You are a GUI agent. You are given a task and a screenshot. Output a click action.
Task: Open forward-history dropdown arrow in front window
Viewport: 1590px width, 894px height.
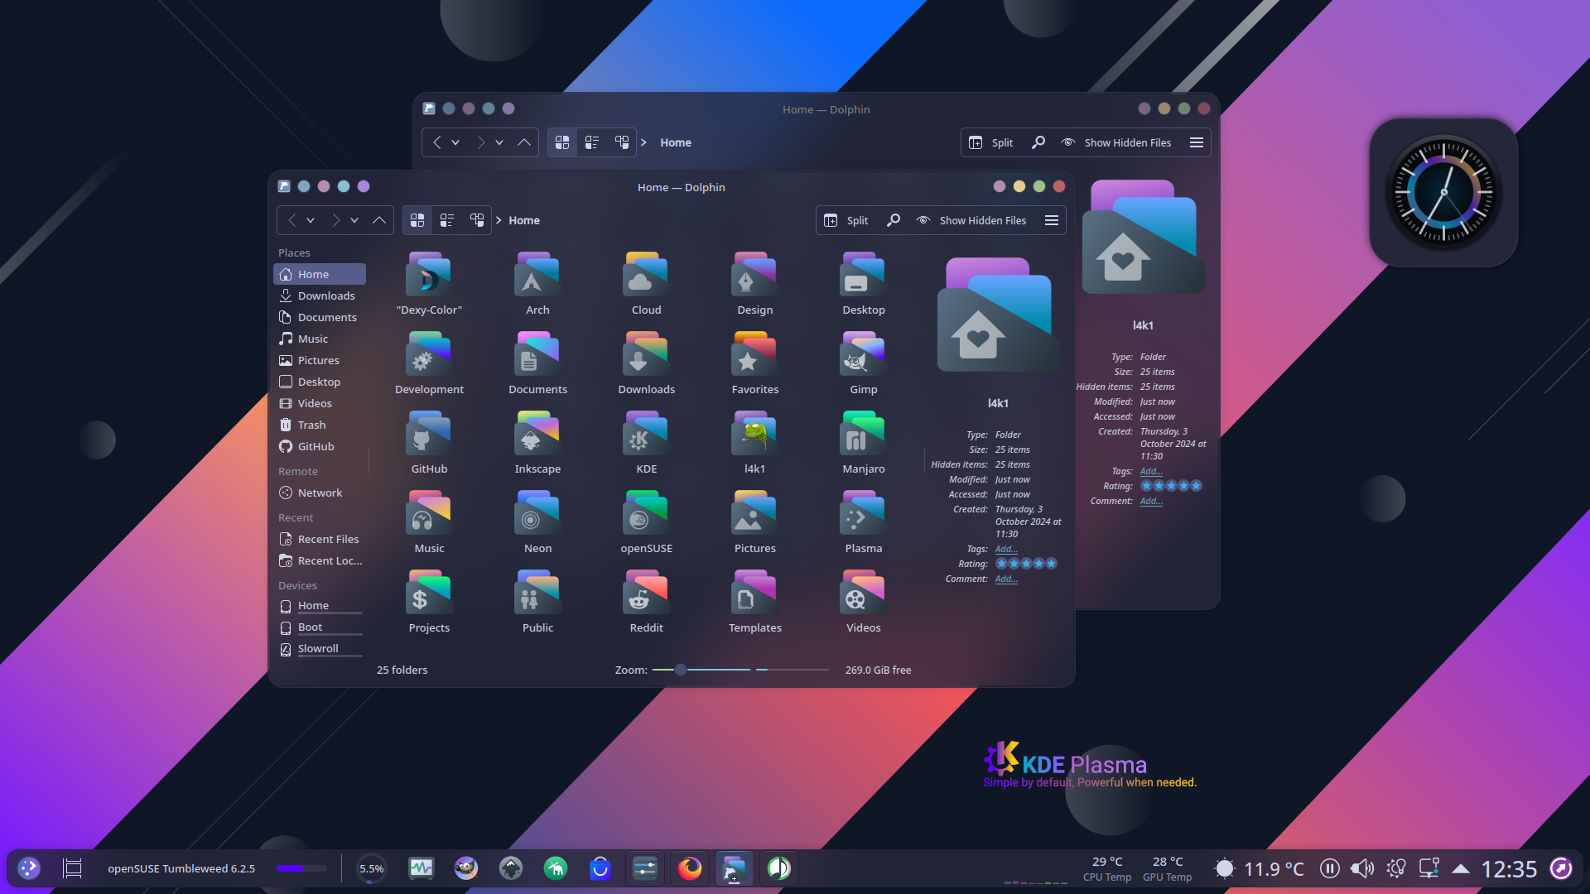pos(354,220)
